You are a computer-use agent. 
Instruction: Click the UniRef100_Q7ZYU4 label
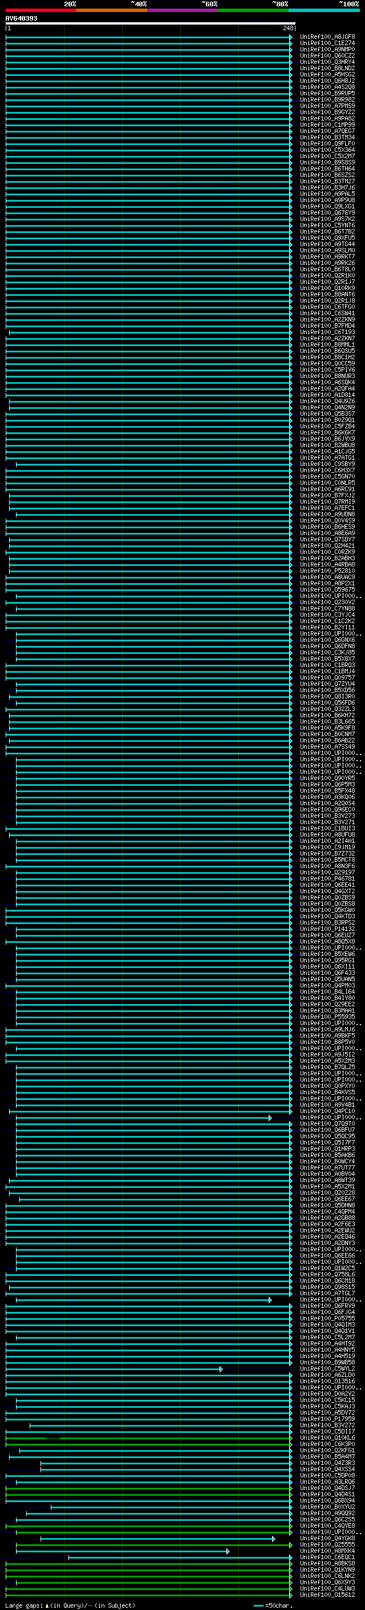[327, 684]
